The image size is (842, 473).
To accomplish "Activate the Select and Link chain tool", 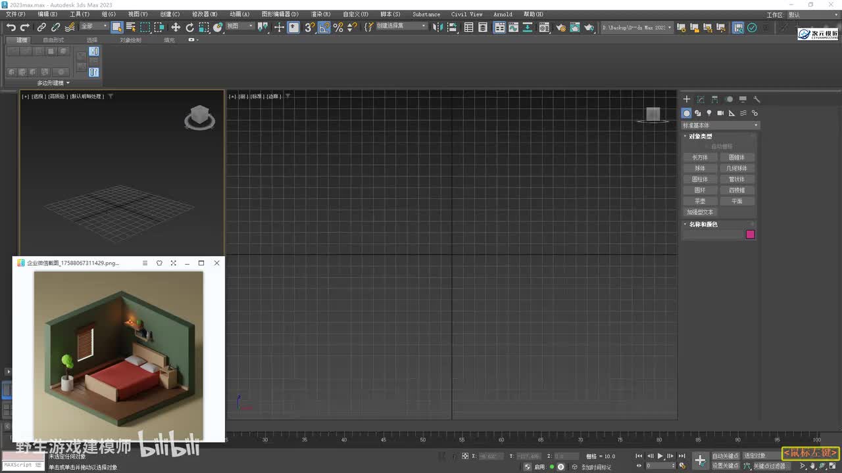I will (x=41, y=27).
